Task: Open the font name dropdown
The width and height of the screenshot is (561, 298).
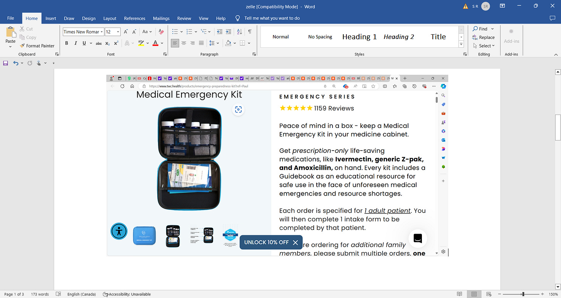Action: click(x=102, y=32)
